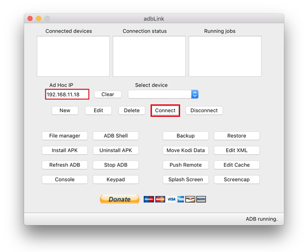Click the New device button
The height and width of the screenshot is (252, 308).
(x=65, y=110)
